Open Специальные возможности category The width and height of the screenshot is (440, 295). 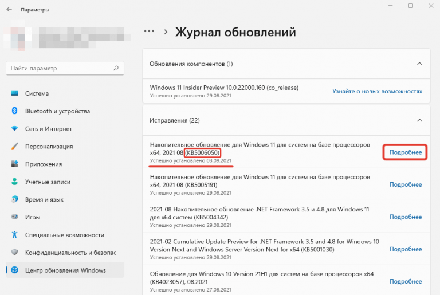[x=65, y=235]
